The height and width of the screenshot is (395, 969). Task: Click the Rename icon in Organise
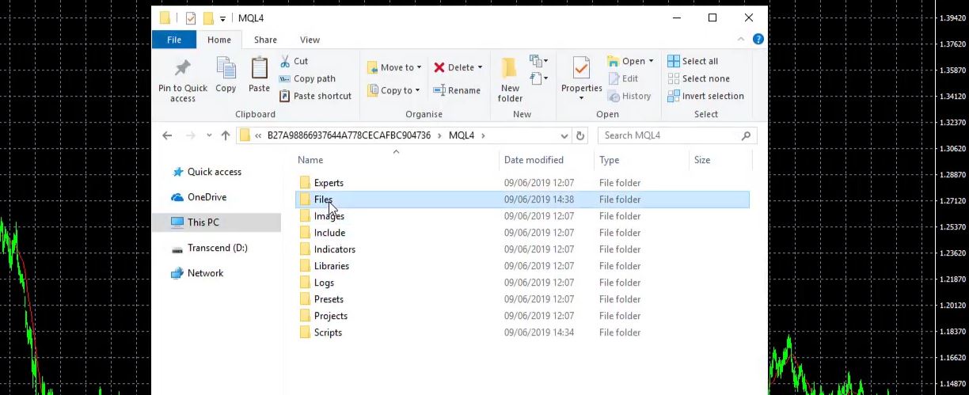(x=439, y=90)
